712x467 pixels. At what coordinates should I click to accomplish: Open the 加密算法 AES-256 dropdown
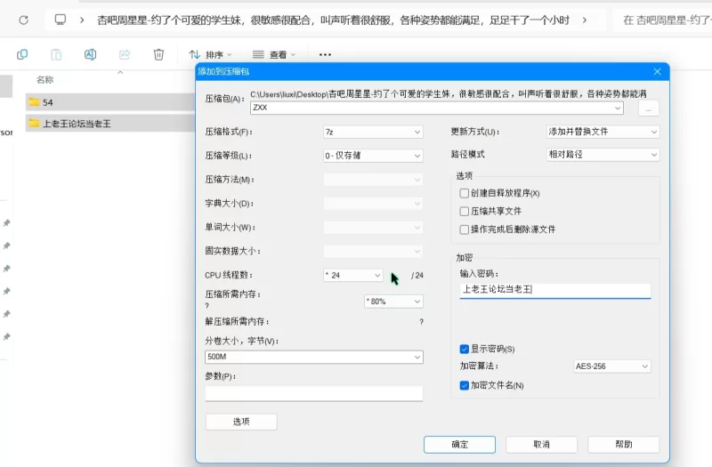pos(612,366)
